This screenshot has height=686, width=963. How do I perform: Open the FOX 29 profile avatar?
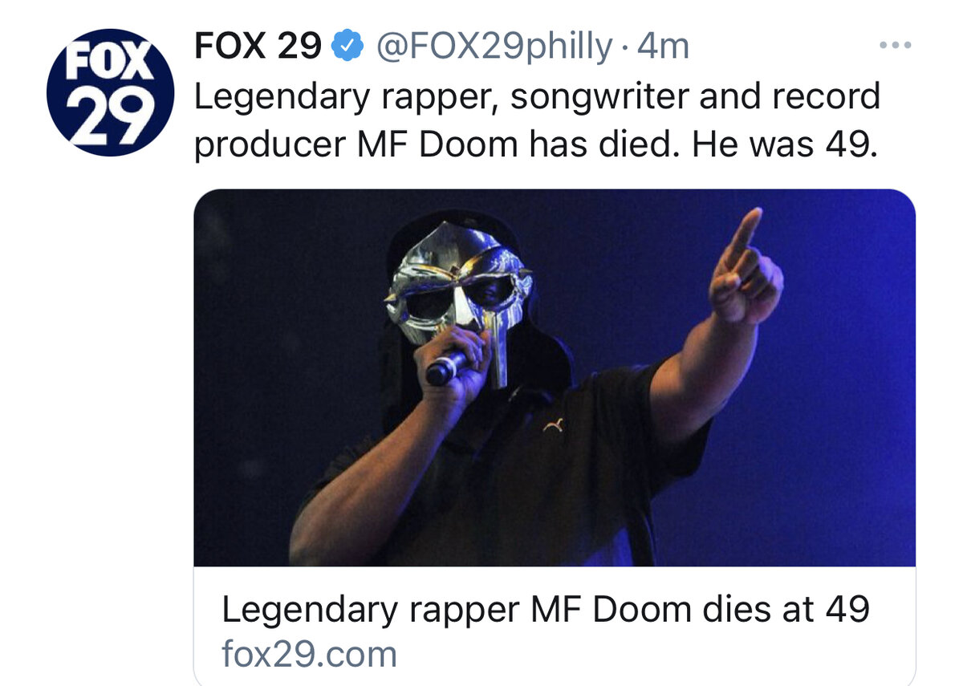[x=110, y=95]
